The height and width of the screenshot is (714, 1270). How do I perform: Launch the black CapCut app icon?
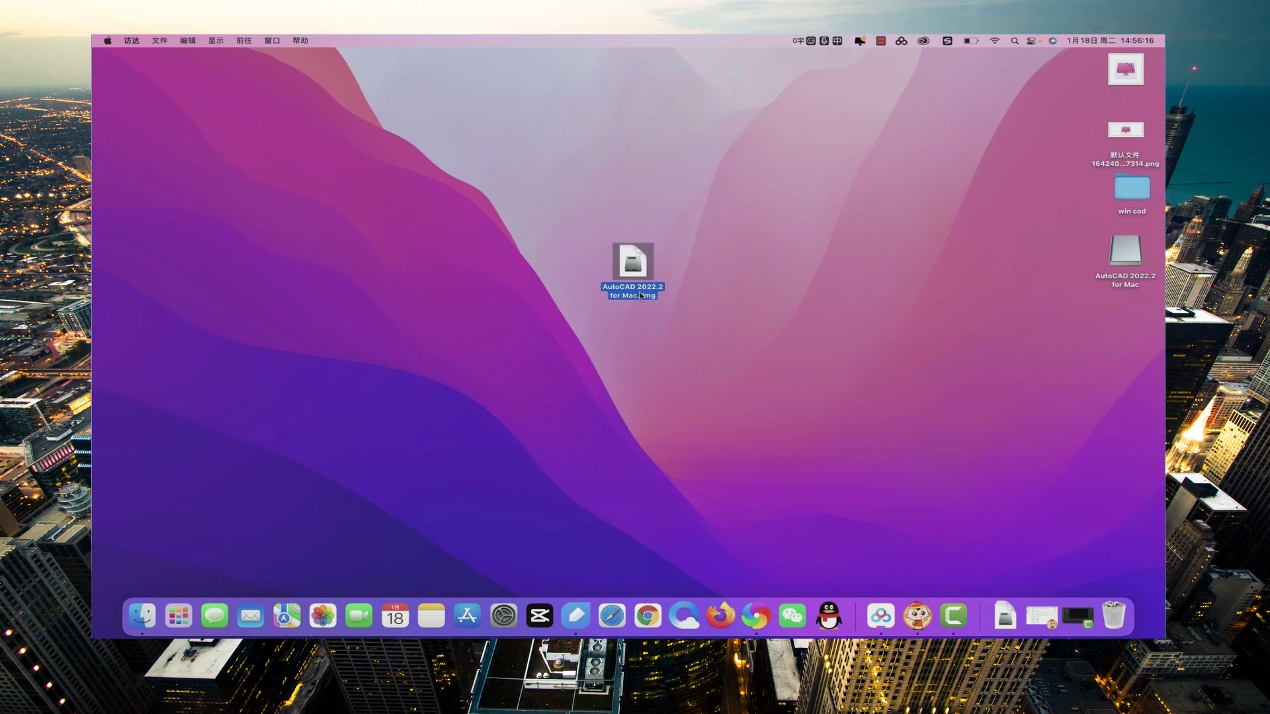pyautogui.click(x=540, y=615)
